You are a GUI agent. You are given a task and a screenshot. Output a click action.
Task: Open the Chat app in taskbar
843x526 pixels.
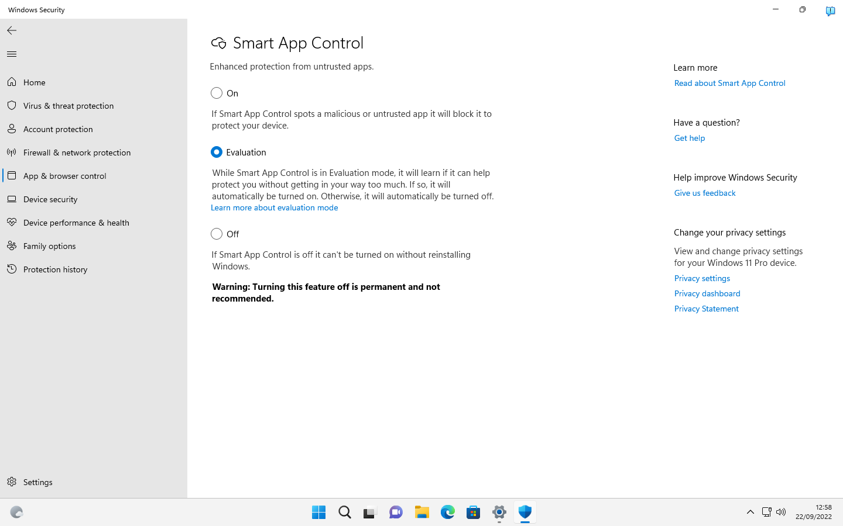tap(396, 513)
